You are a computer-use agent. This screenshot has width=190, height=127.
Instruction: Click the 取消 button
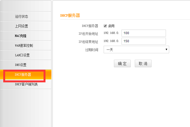pyautogui.click(x=143, y=63)
